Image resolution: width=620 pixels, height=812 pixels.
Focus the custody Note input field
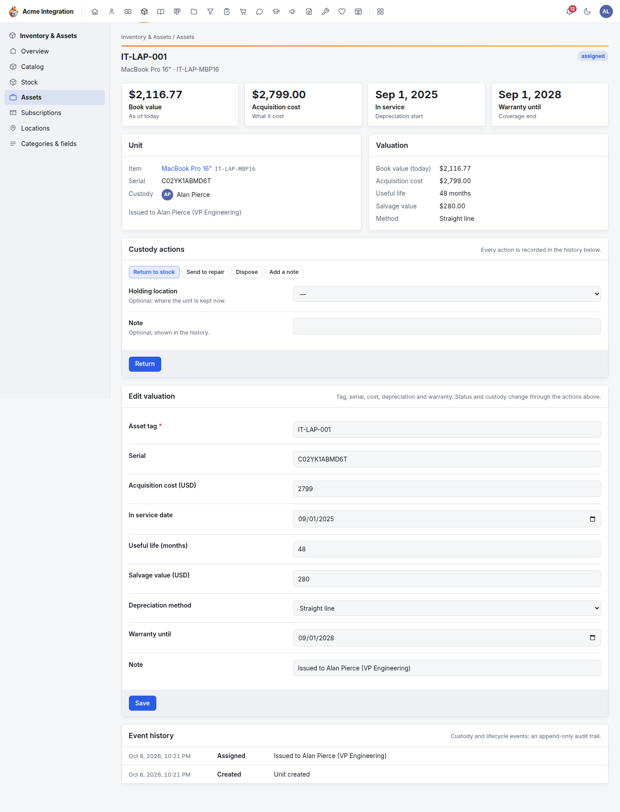[447, 327]
